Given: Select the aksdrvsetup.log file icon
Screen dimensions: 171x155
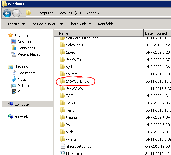Looking at the screenshot, I should 63,146.
